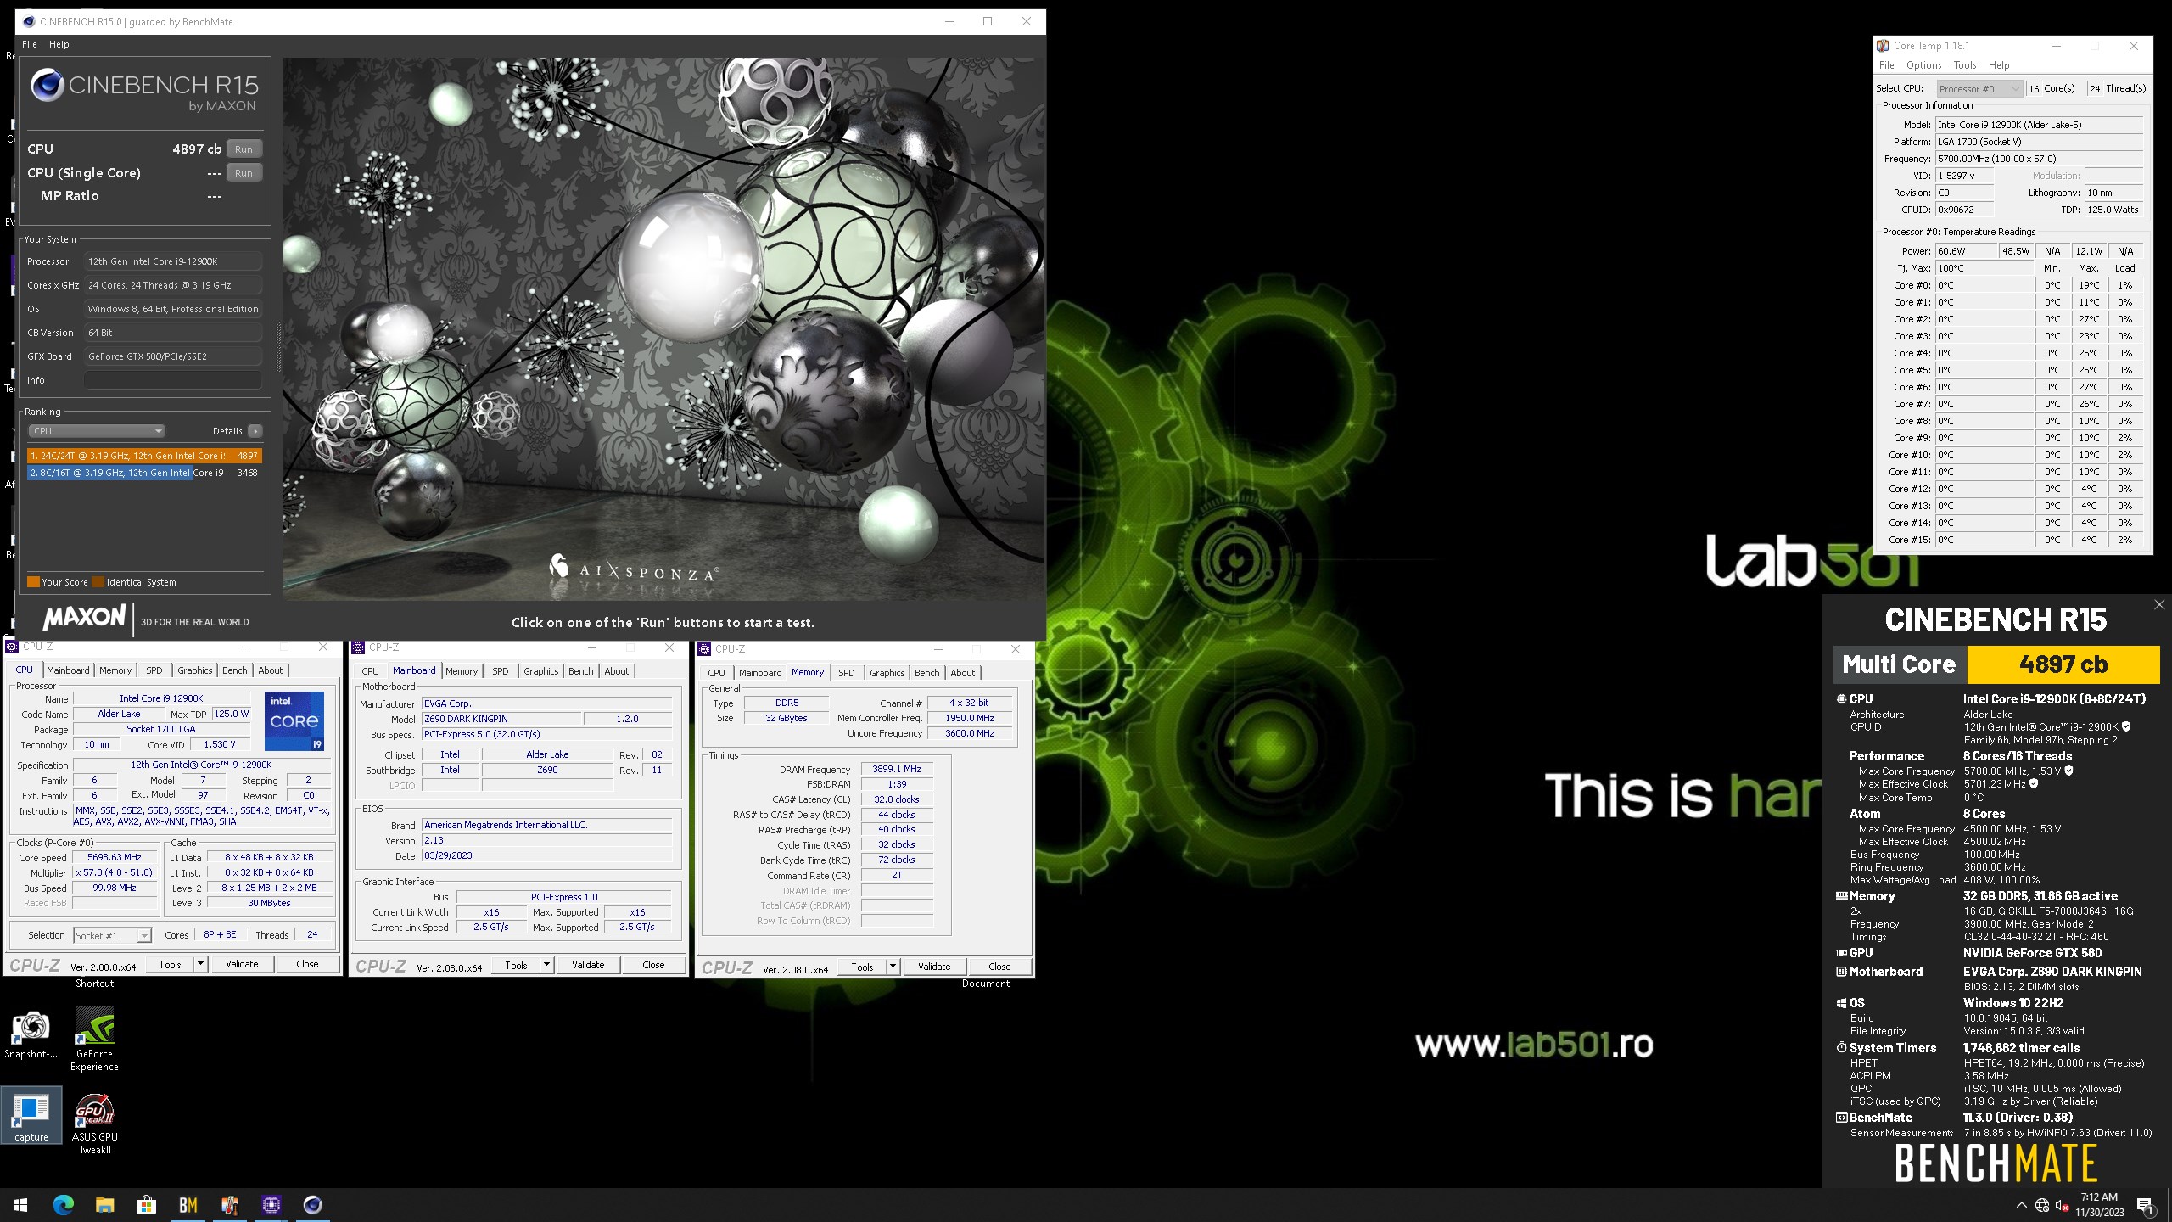Launch Microsoft Edge from the taskbar
2172x1222 pixels.
point(63,1204)
